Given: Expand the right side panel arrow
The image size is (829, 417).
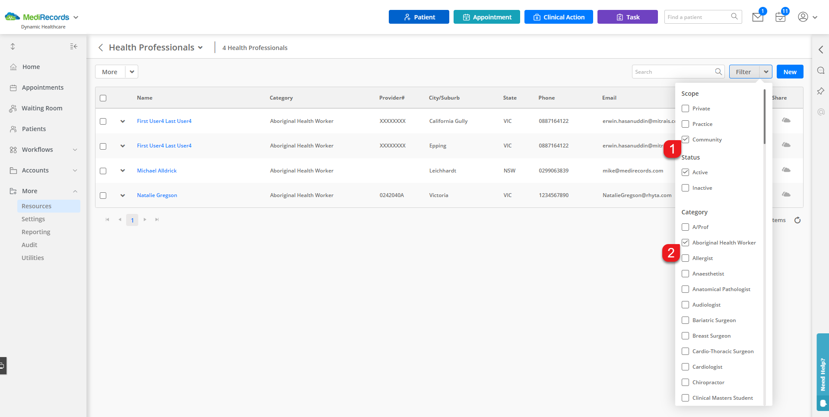Looking at the screenshot, I should click(x=821, y=50).
